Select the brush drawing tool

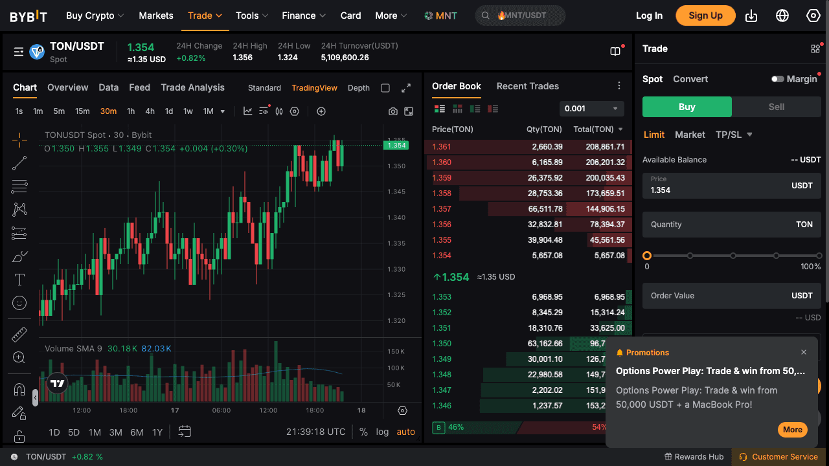(x=19, y=256)
